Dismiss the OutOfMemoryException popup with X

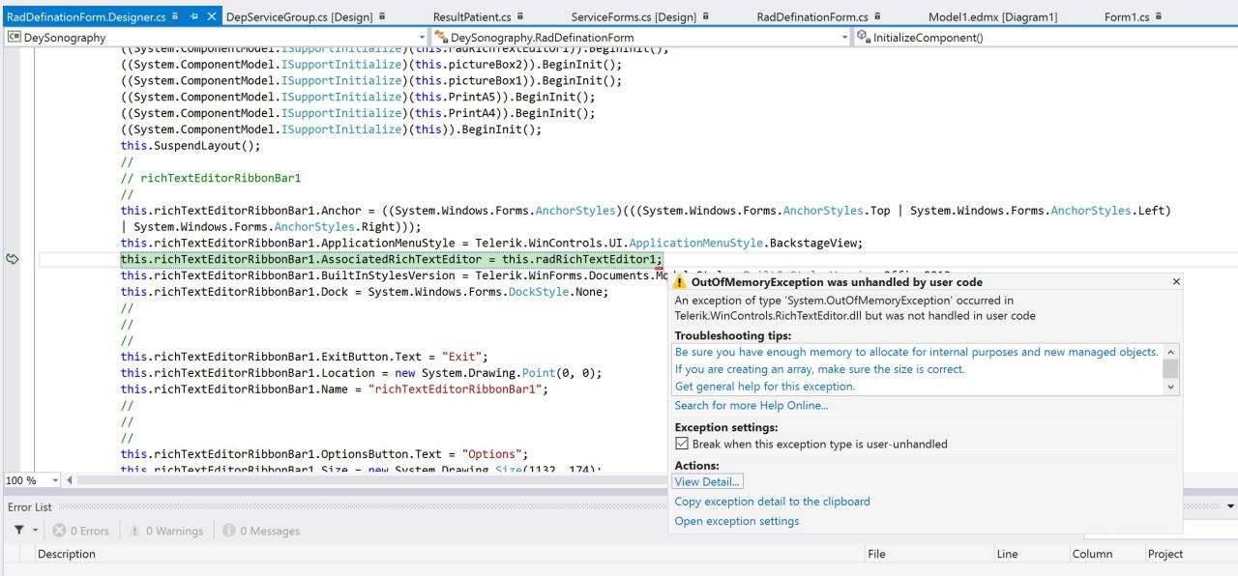click(x=1176, y=281)
